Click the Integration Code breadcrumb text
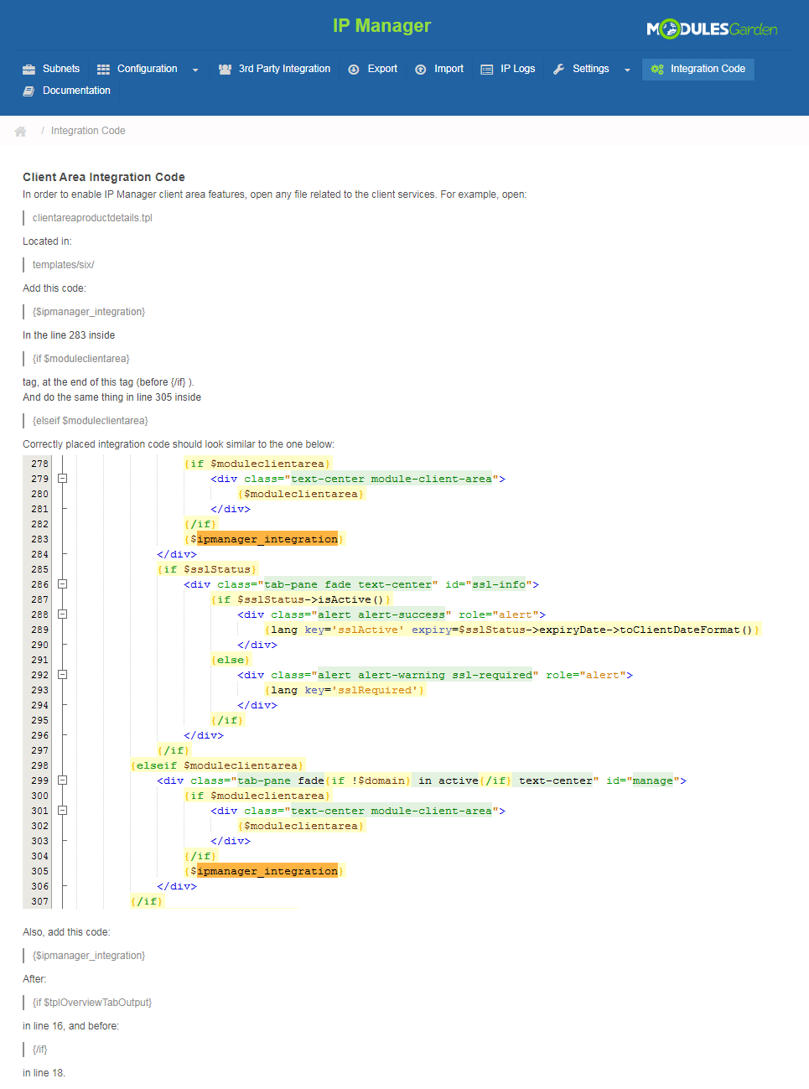This screenshot has height=1089, width=809. pos(88,131)
